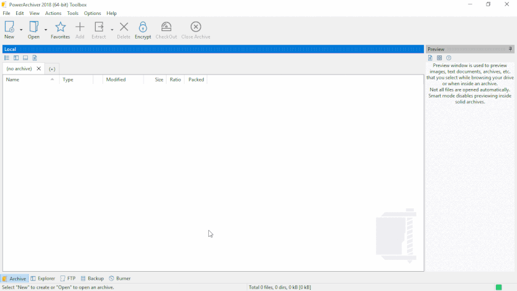The image size is (517, 291).
Task: Click the document view icon under Local
Action: pyautogui.click(x=35, y=58)
